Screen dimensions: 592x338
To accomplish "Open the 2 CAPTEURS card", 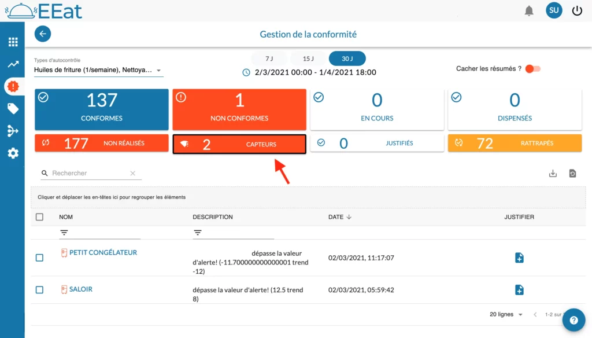I will point(239,144).
